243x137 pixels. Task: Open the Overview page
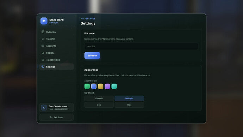(56, 32)
